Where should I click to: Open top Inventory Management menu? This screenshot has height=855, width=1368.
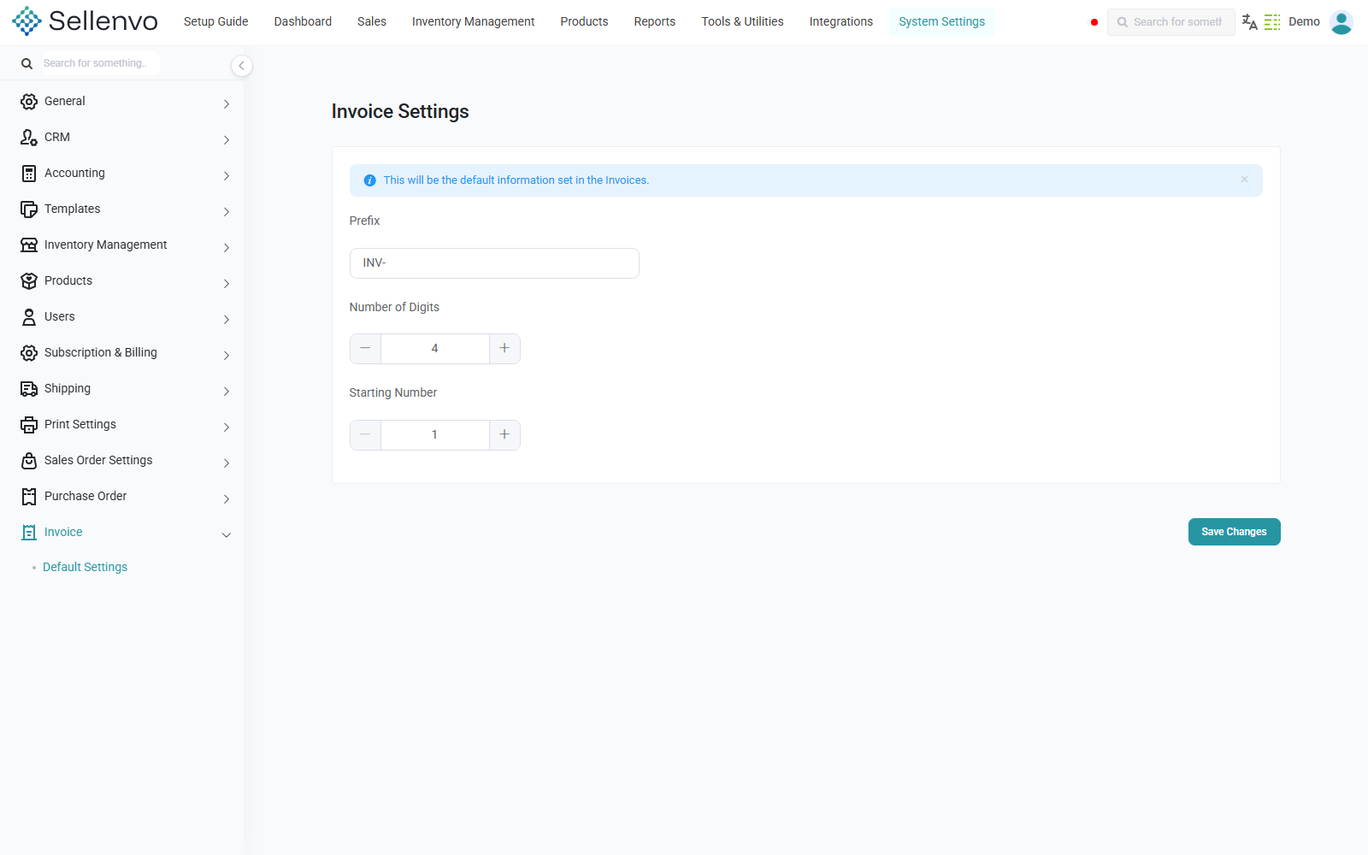click(x=473, y=21)
